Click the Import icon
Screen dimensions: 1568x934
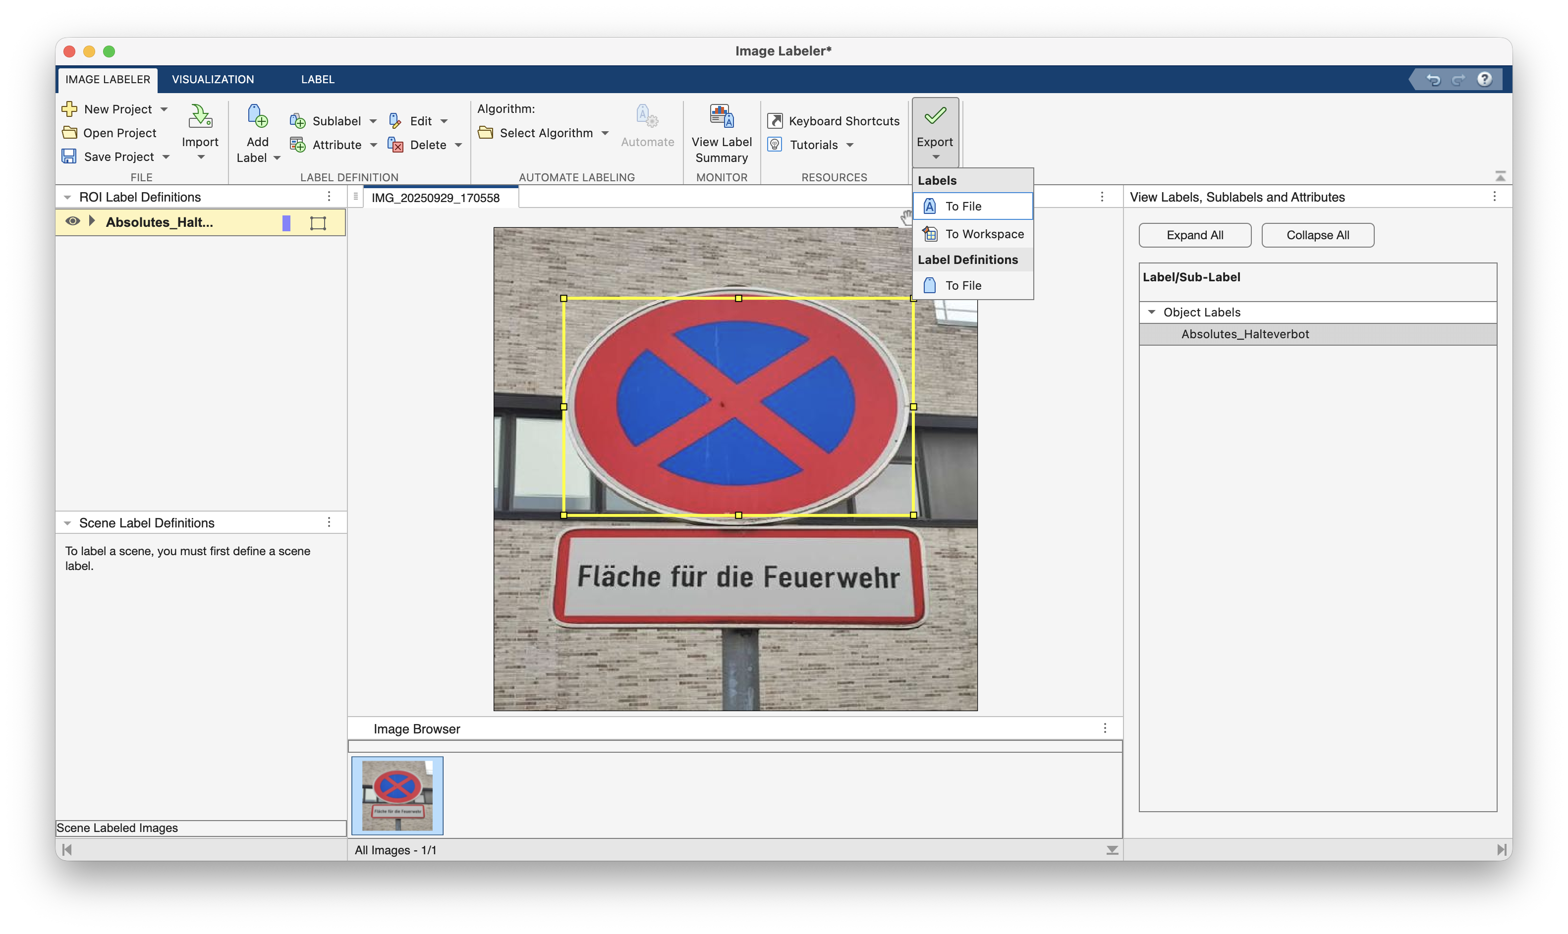tap(200, 116)
